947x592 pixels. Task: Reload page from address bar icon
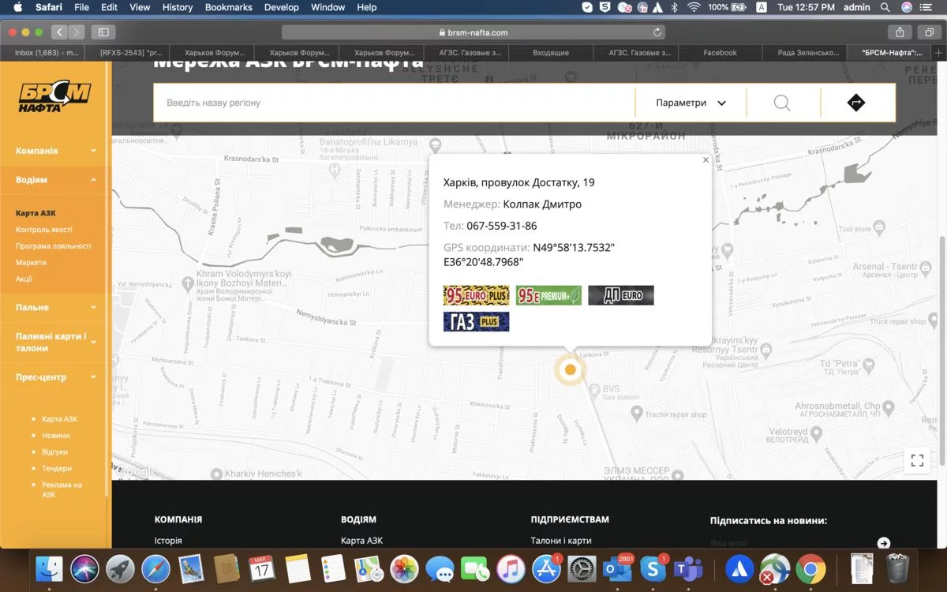click(657, 32)
